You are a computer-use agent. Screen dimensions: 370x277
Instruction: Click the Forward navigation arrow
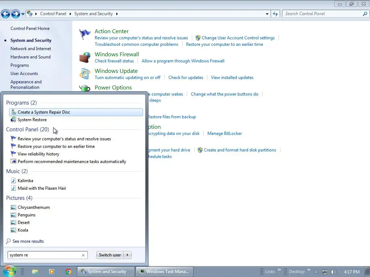click(x=16, y=14)
